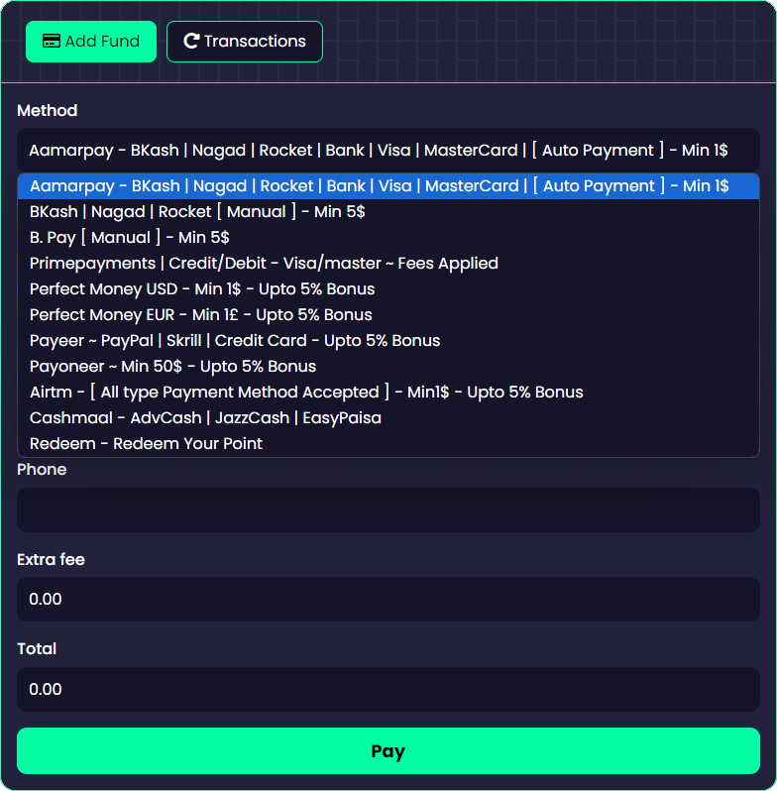Select the highlighted Aamarpay Auto Payment option

pos(388,185)
